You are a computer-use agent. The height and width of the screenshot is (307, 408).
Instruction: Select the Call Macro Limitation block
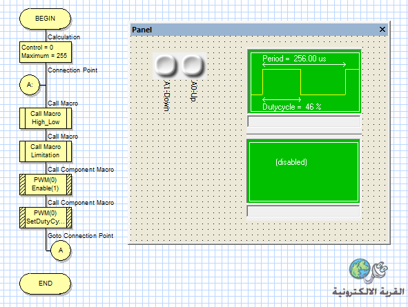click(46, 151)
